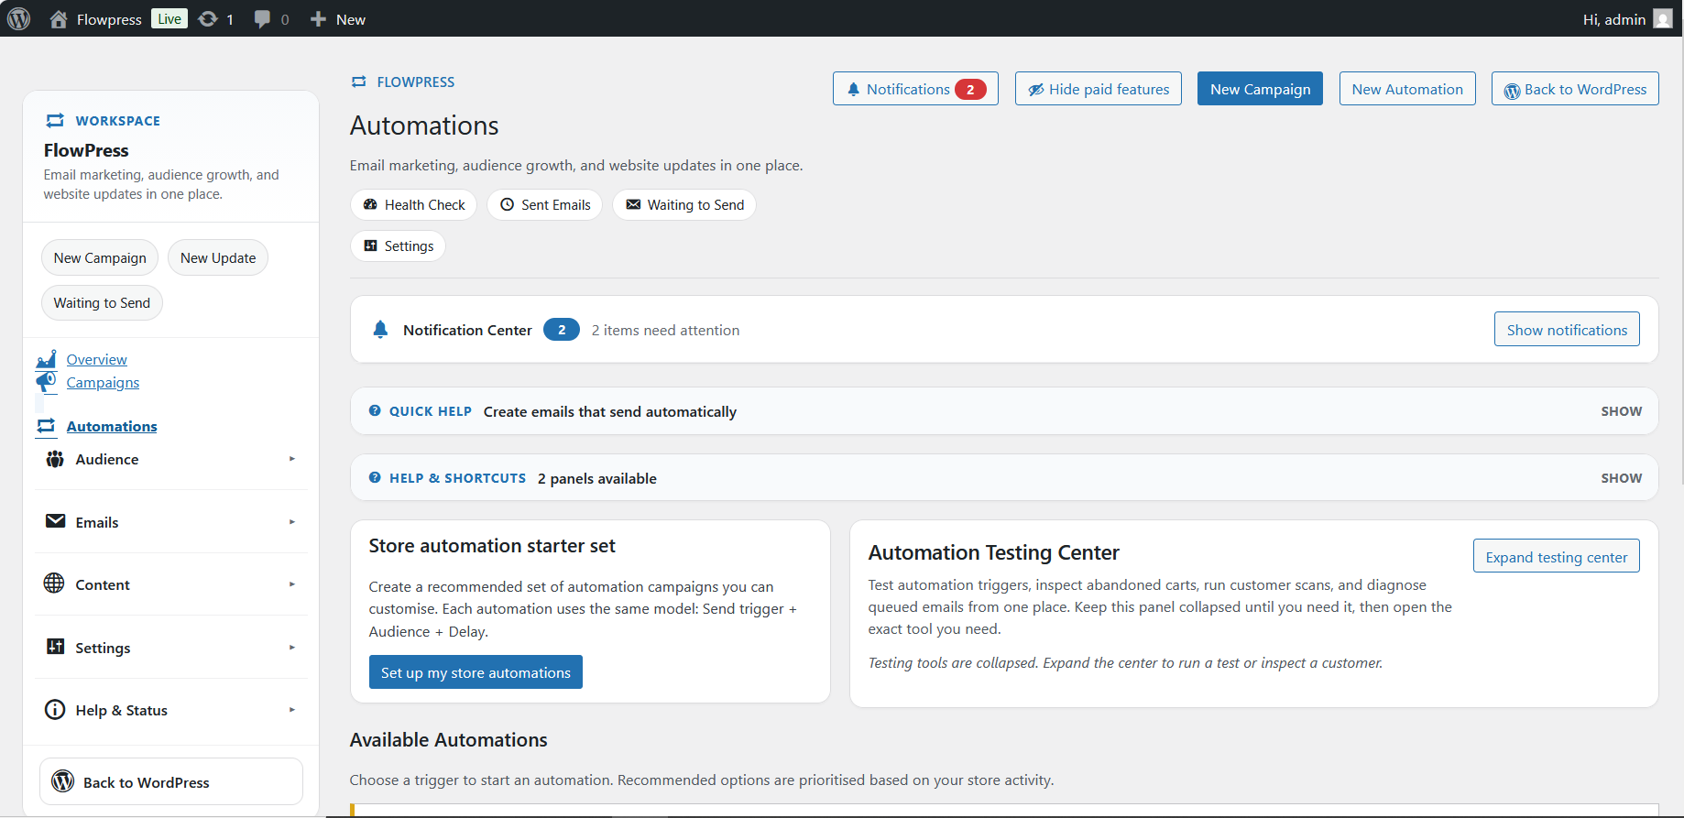Show the Help & Shortcuts panels
The height and width of the screenshot is (818, 1684).
[1621, 478]
